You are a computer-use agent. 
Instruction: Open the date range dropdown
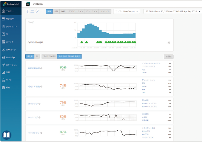point(173,11)
